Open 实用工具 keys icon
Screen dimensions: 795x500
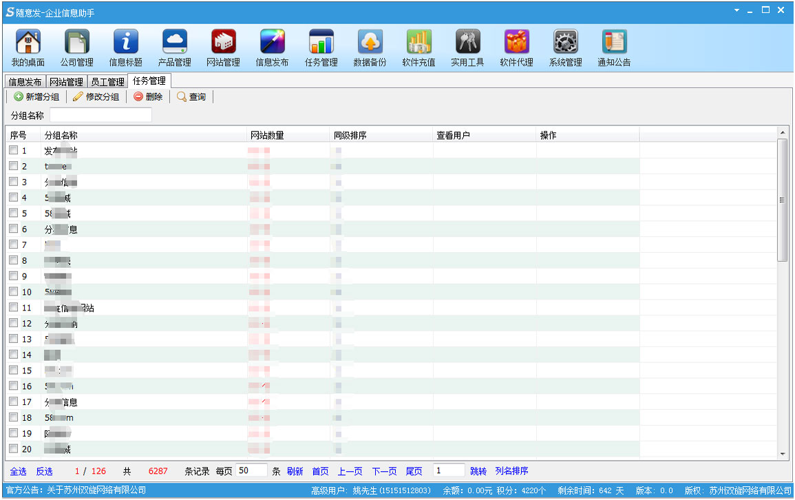(x=468, y=43)
